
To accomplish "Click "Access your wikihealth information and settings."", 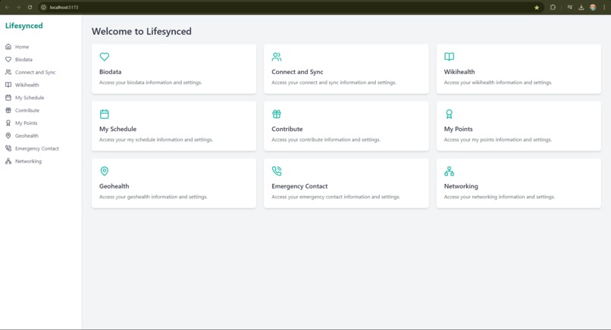I will [498, 82].
